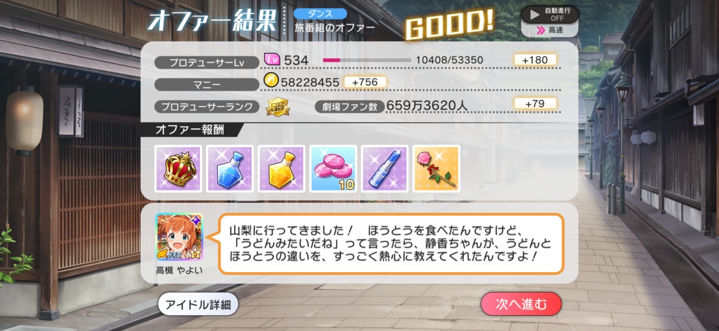Tap the pink macaron reward icon
Screen dimensions: 719x331
tap(333, 169)
